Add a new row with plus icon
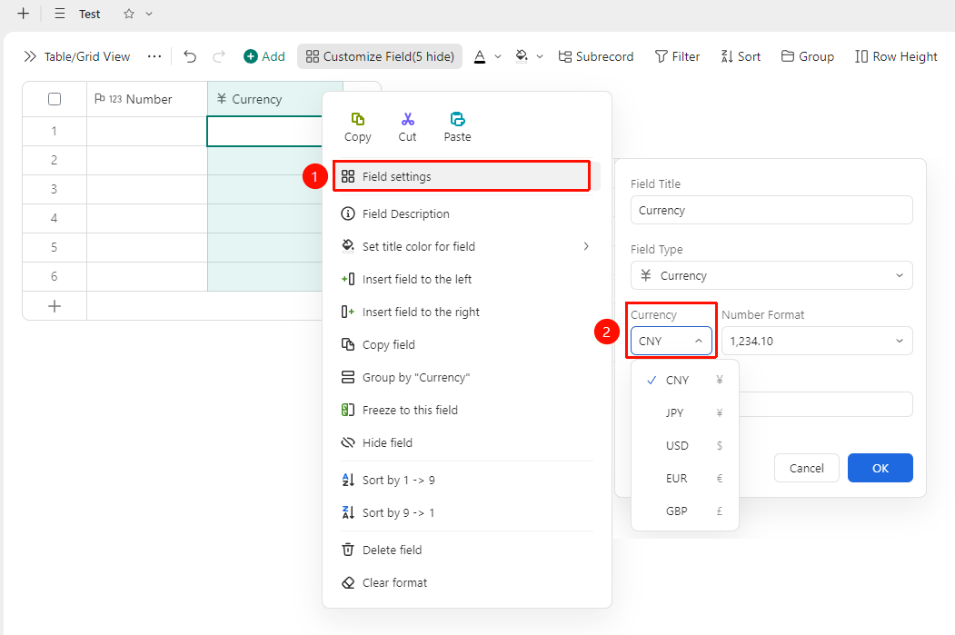The height and width of the screenshot is (635, 955). click(x=55, y=305)
